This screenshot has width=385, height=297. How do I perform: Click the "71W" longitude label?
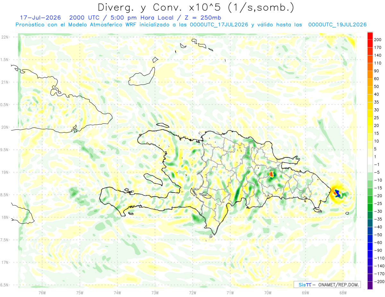[230, 293]
